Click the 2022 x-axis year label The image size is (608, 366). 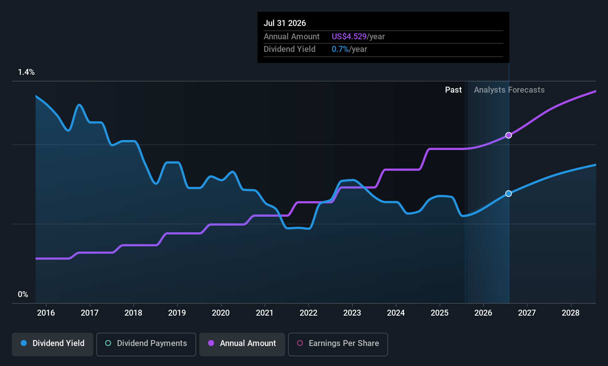coord(308,313)
